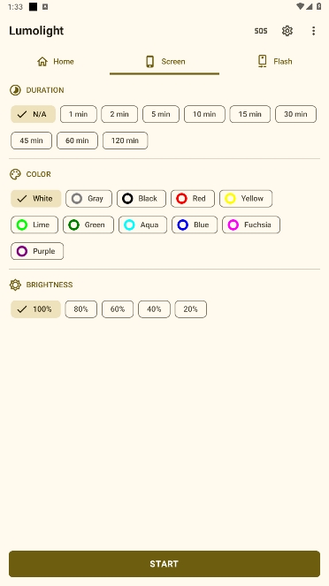Choose the 120 min duration option

126,141
